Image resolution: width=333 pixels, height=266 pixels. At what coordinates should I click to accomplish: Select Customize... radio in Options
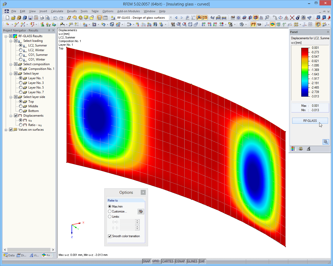coord(110,211)
